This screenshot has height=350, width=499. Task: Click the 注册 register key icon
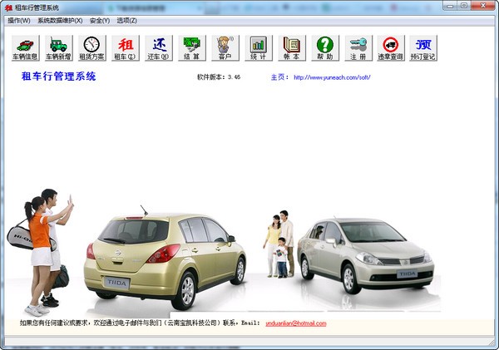[x=358, y=48]
